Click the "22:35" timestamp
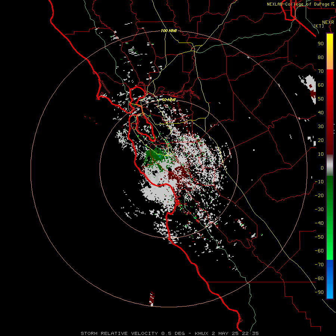 coord(250,333)
